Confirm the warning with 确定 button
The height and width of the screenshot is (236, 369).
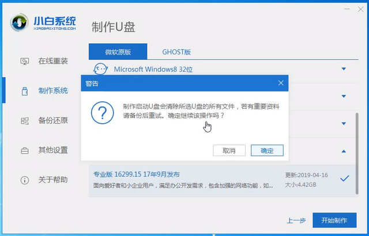point(267,150)
